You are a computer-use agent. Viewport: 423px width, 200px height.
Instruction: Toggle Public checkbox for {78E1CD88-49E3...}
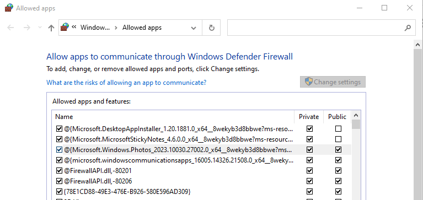(338, 192)
